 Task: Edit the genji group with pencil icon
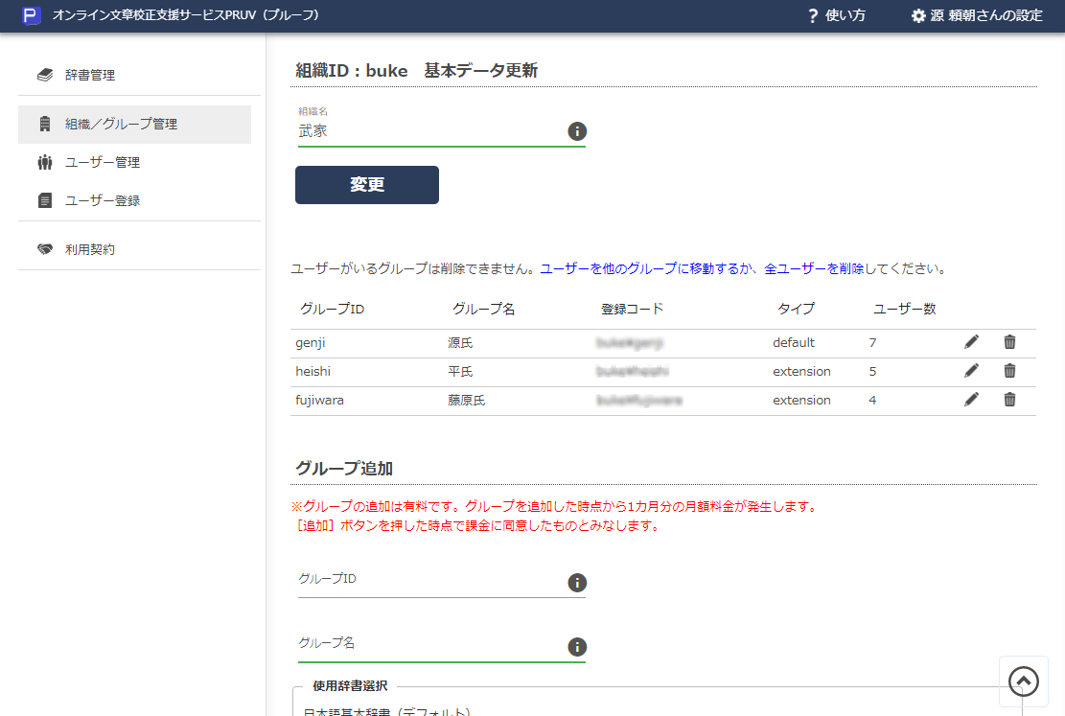pos(971,342)
